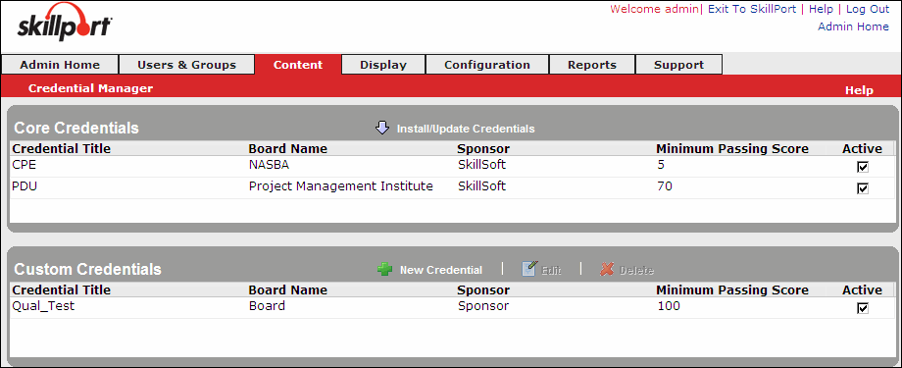Click the Project Management Institute cell
This screenshot has width=902, height=368.
(x=340, y=186)
